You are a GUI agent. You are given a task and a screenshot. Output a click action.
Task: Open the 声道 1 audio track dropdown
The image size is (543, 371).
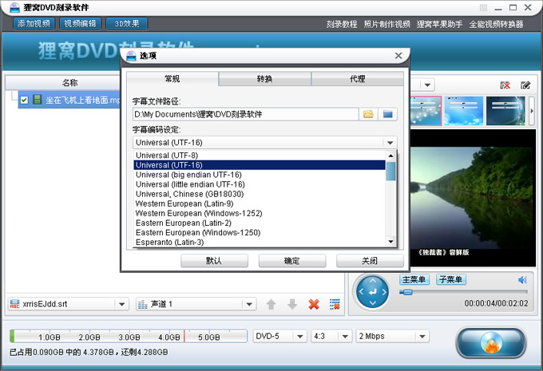[249, 304]
